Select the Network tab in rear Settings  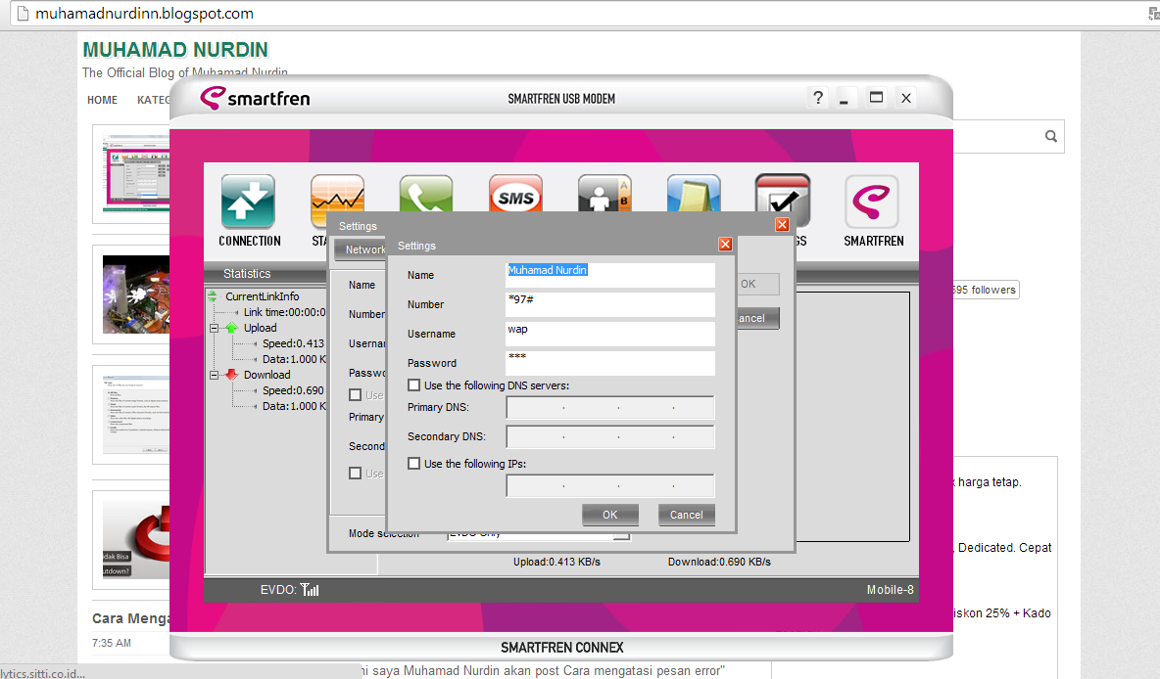[x=361, y=249]
